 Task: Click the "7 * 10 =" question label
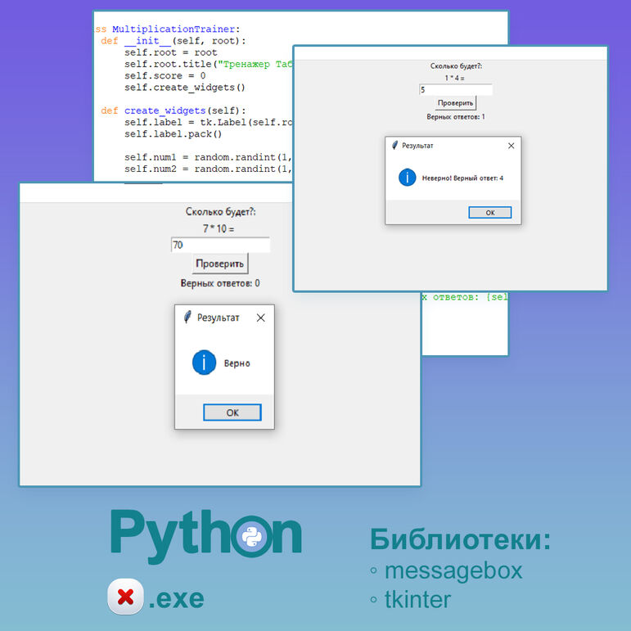(219, 228)
